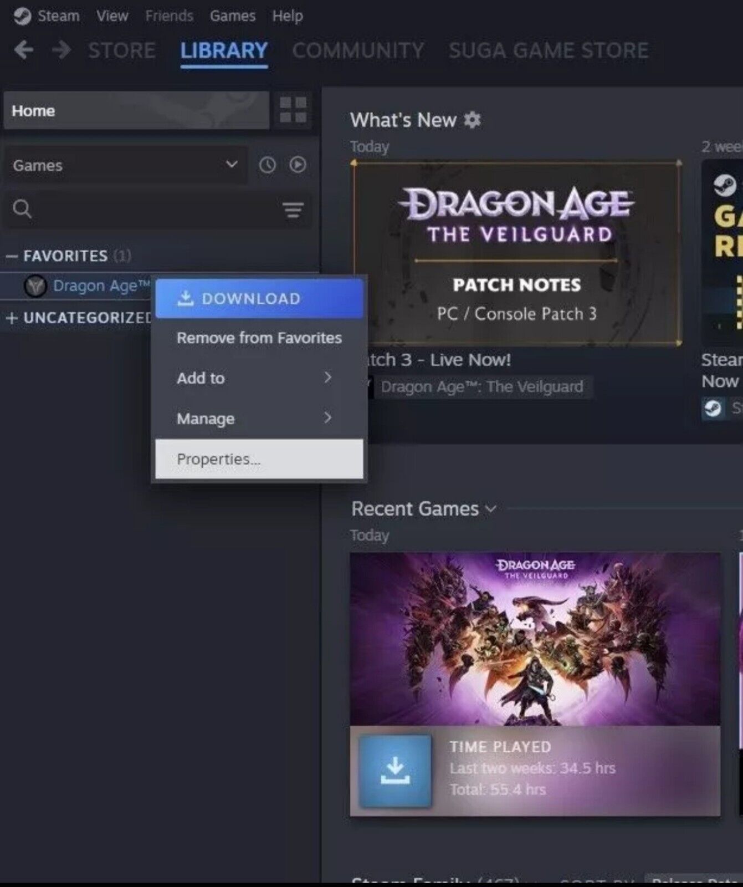
Task: Click the Steam icon on the second news card
Action: (x=724, y=185)
